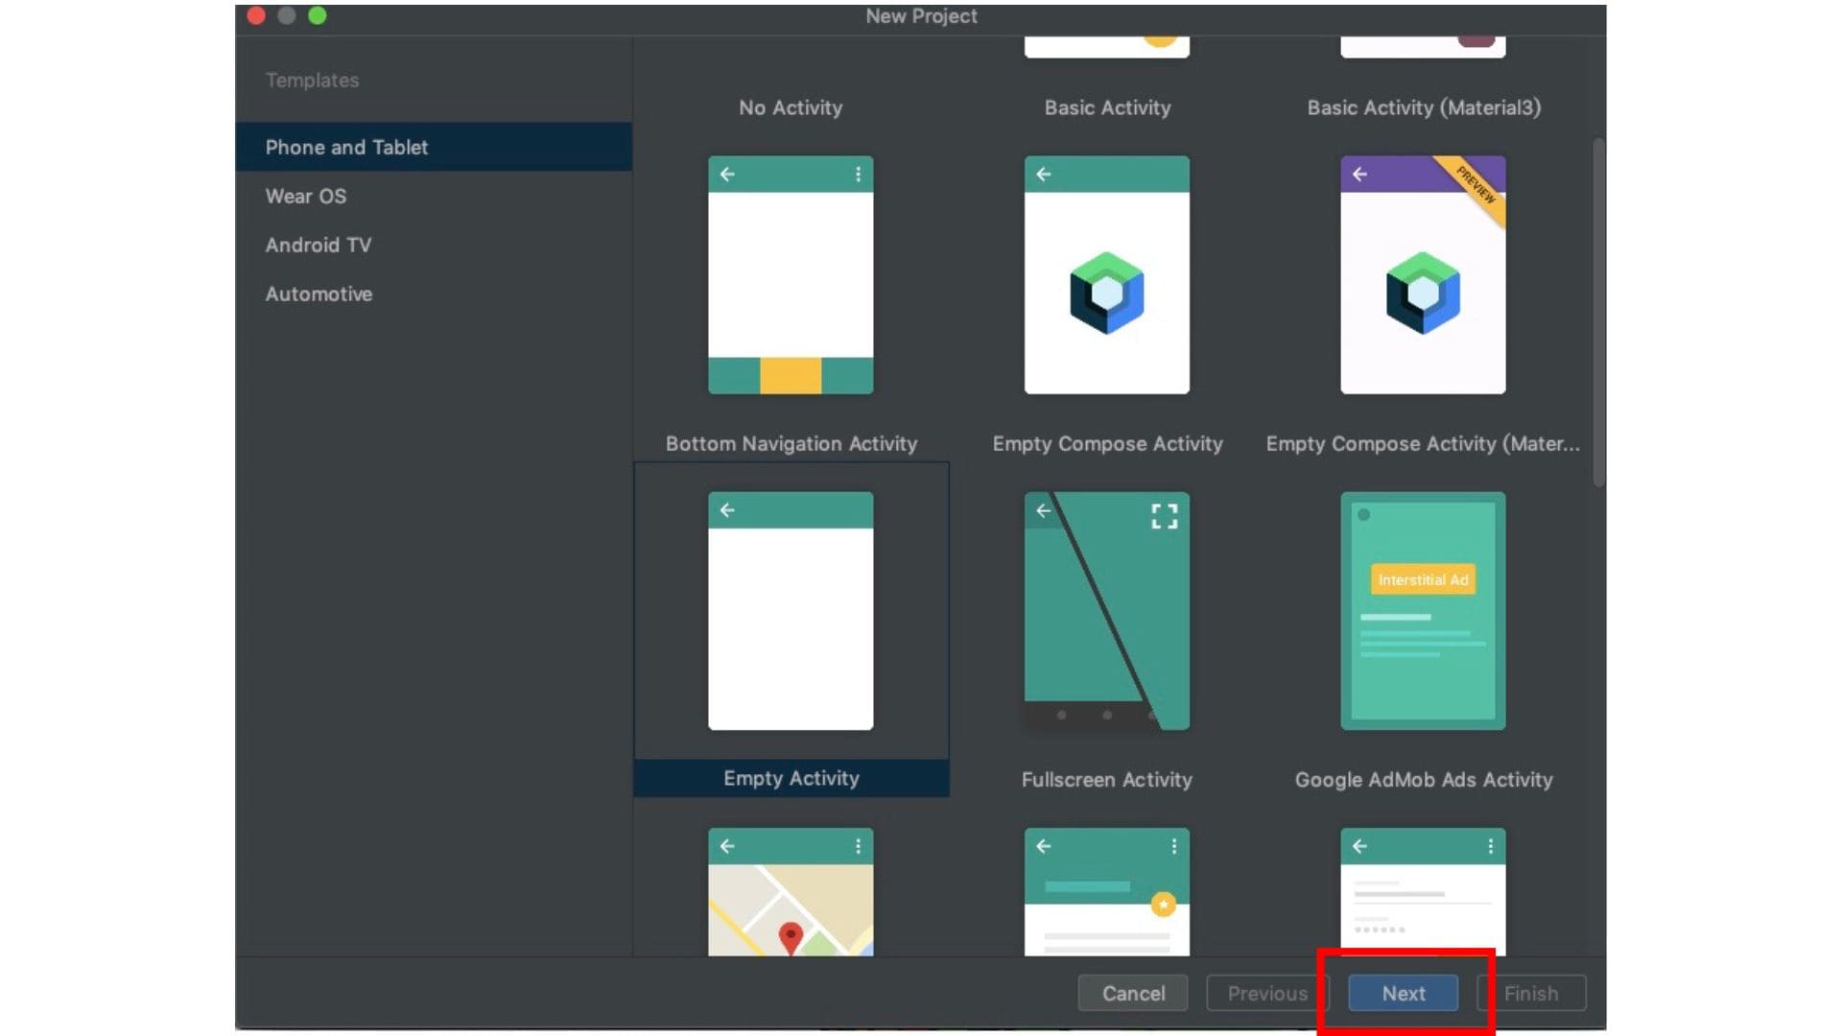Screen dimensions: 1842x1036
Task: Click the Empty Activity template thumbnail
Action: click(x=790, y=609)
